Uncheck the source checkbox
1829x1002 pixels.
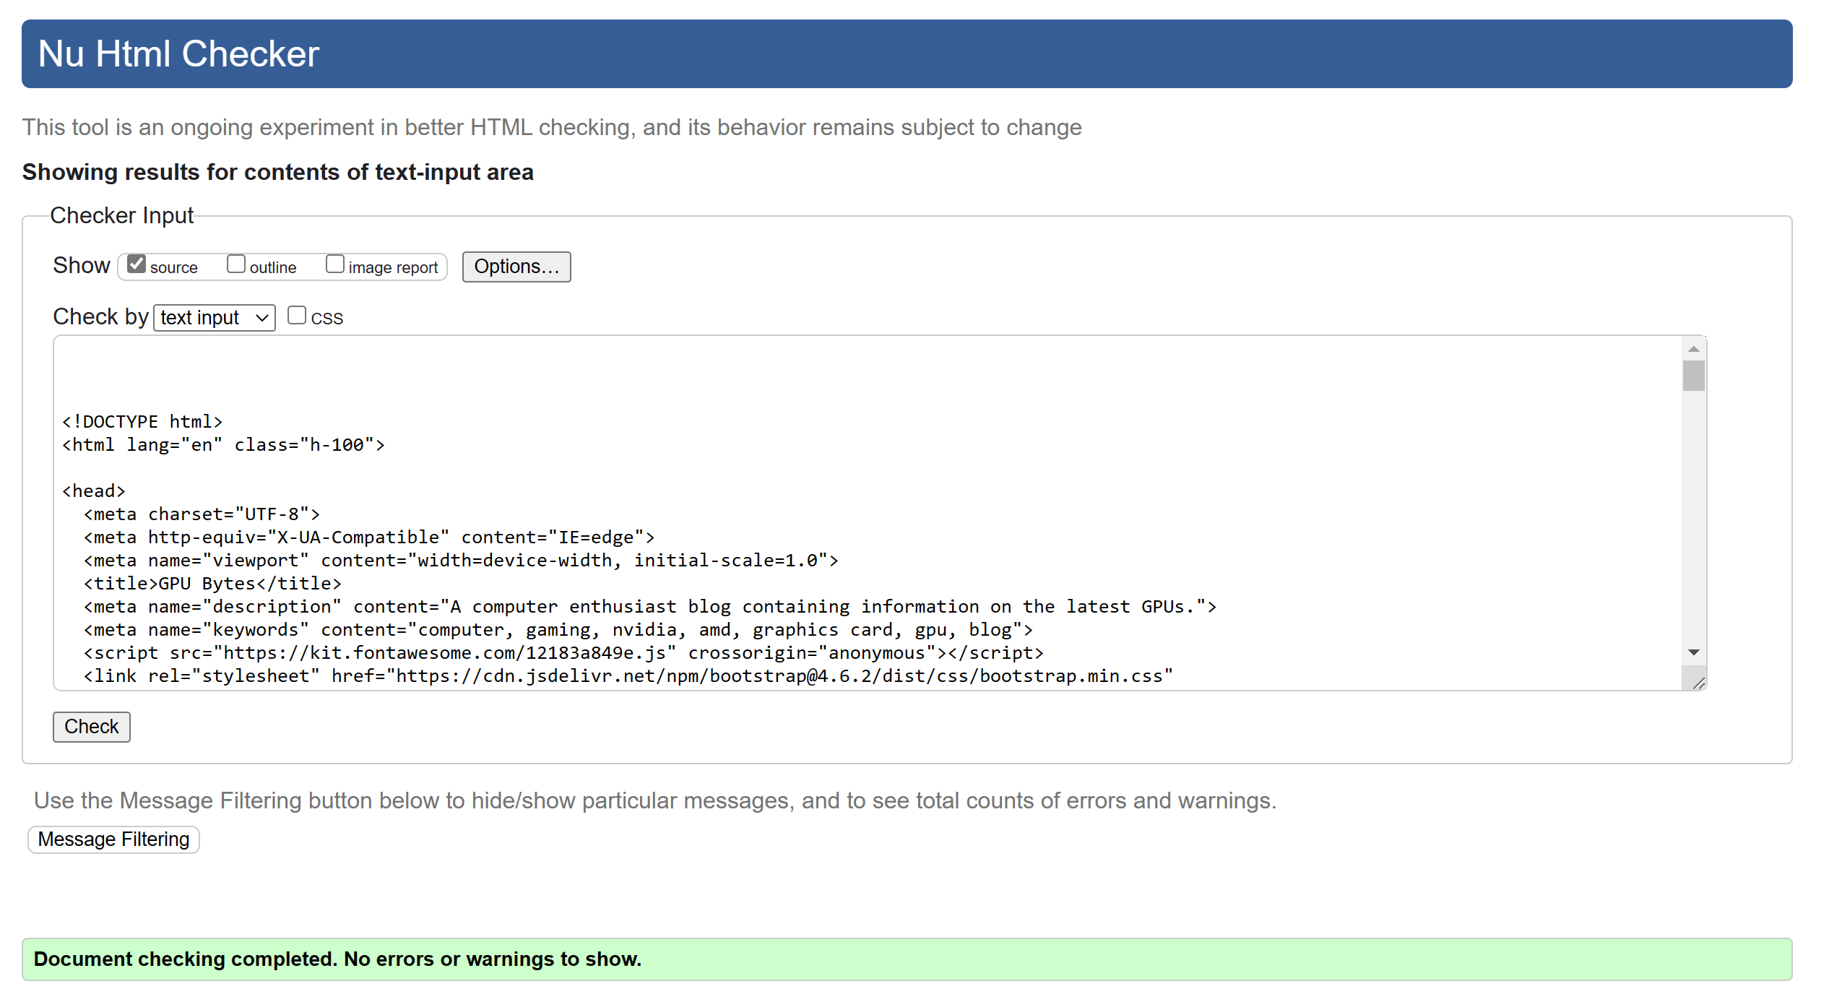click(137, 264)
